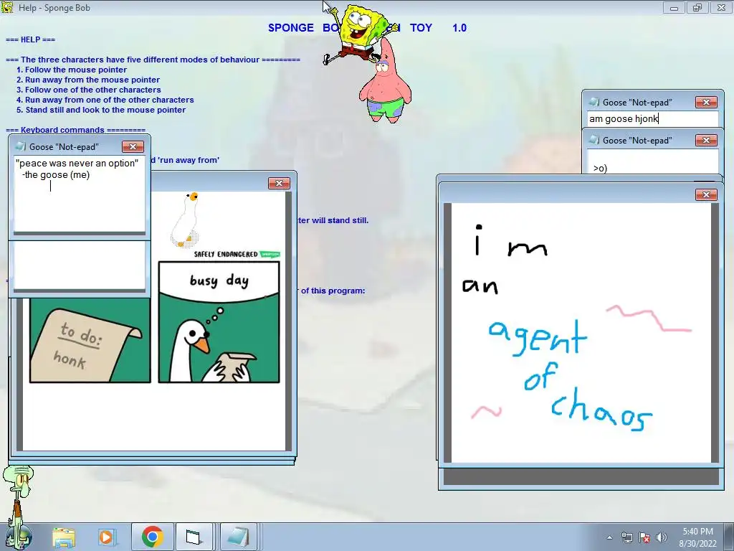The height and width of the screenshot is (551, 734).
Task: Click the 'agent of chaos' drawing
Action: pos(581,333)
